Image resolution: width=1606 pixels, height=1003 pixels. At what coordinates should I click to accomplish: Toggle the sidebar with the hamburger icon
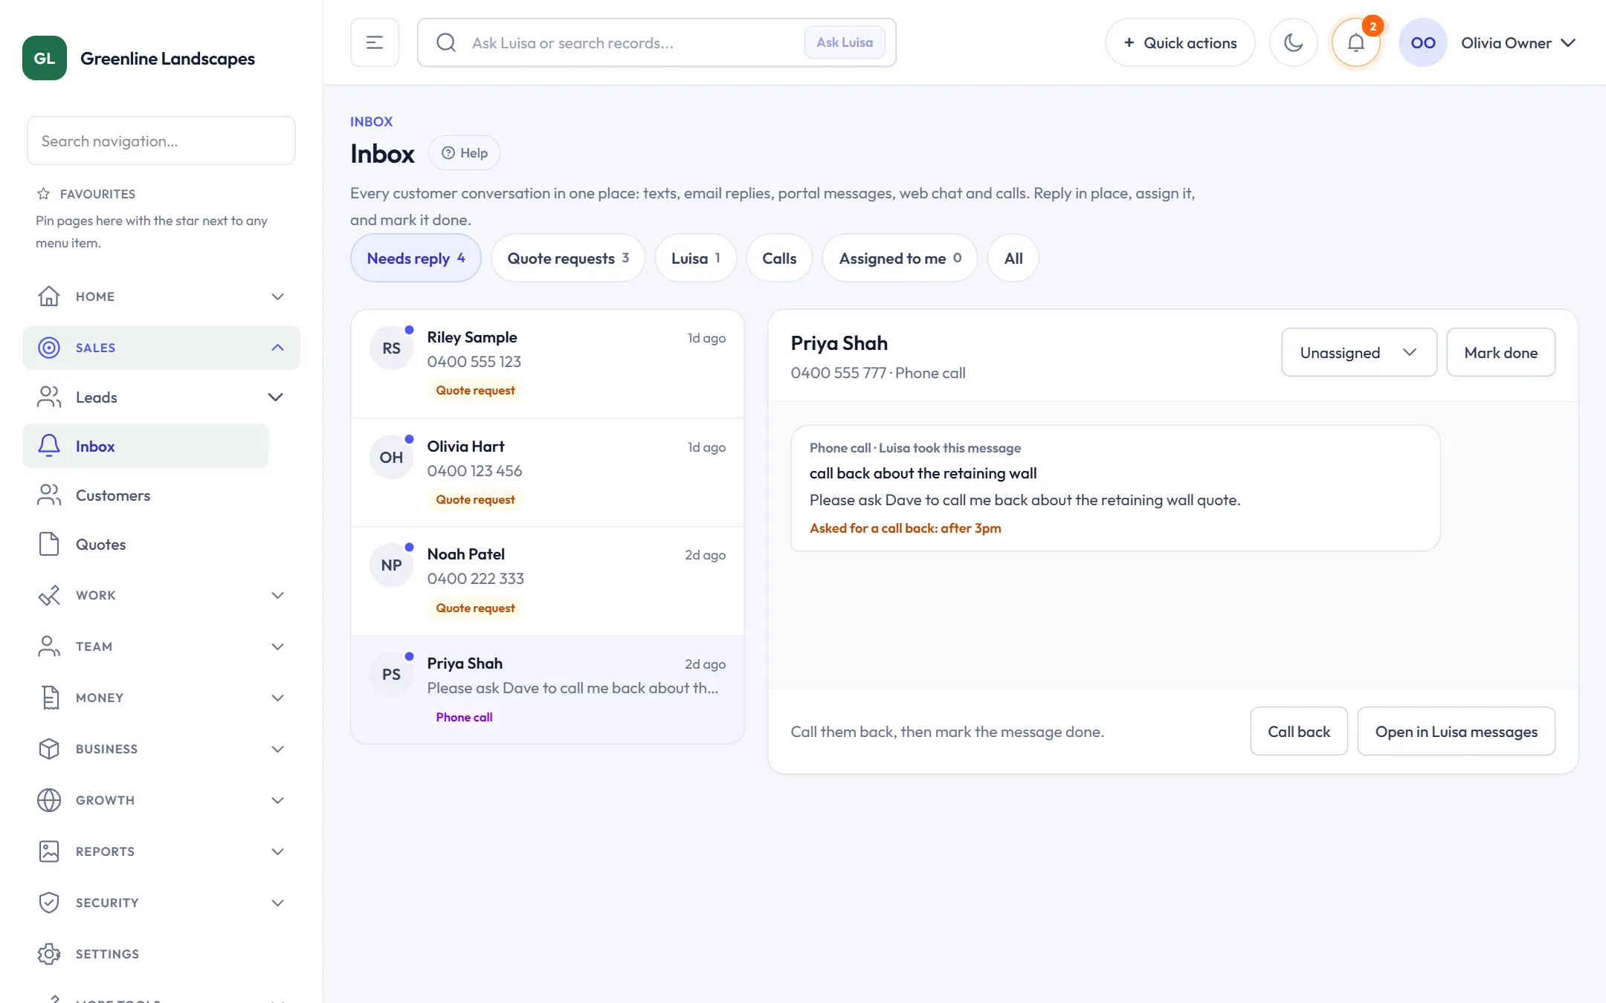click(x=375, y=42)
